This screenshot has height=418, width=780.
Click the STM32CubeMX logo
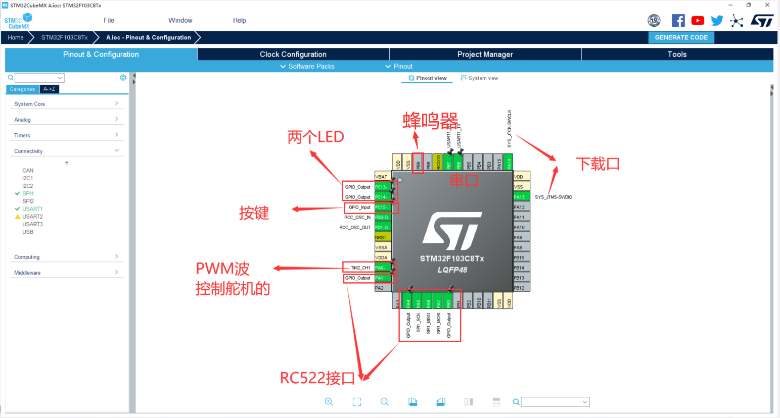click(18, 21)
